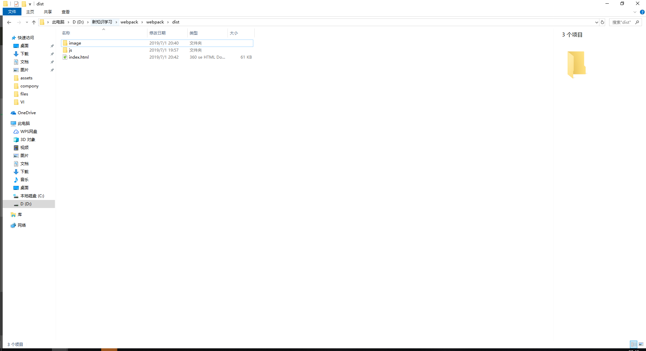Image resolution: width=646 pixels, height=351 pixels.
Task: Open 3D 对象 folder
Action: (x=27, y=140)
